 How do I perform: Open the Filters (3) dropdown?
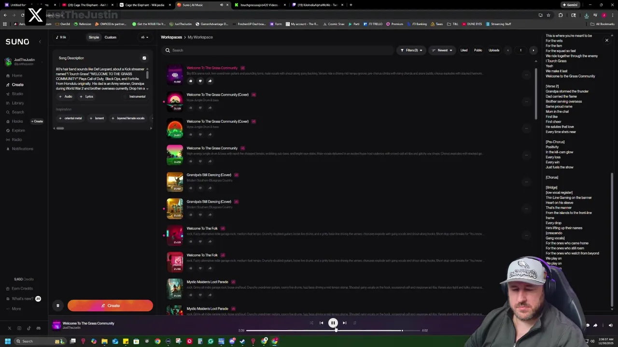click(x=411, y=50)
